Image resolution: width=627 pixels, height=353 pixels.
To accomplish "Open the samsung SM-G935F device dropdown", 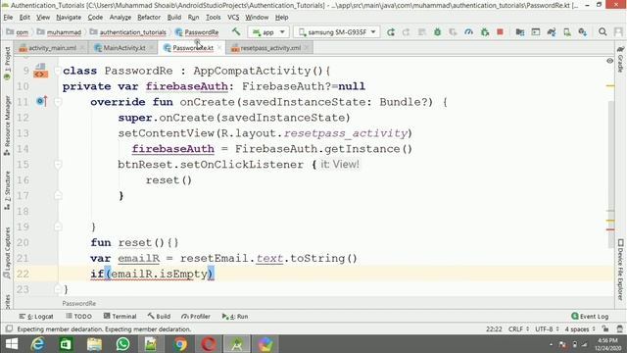I will pos(337,32).
